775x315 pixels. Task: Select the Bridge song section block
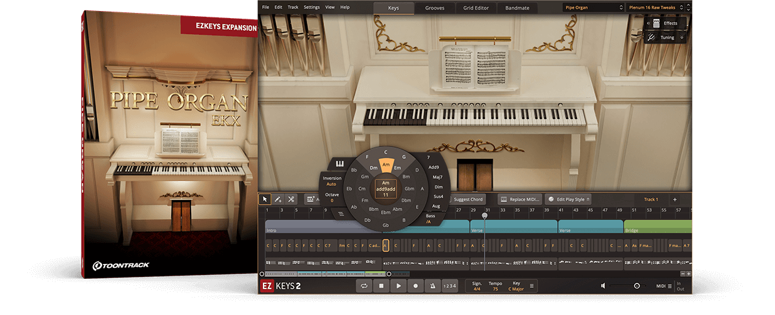coord(657,227)
